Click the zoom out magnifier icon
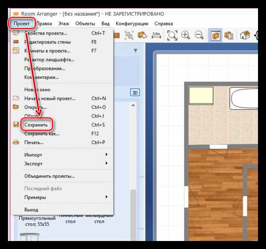266x249 pixels. 199,35
